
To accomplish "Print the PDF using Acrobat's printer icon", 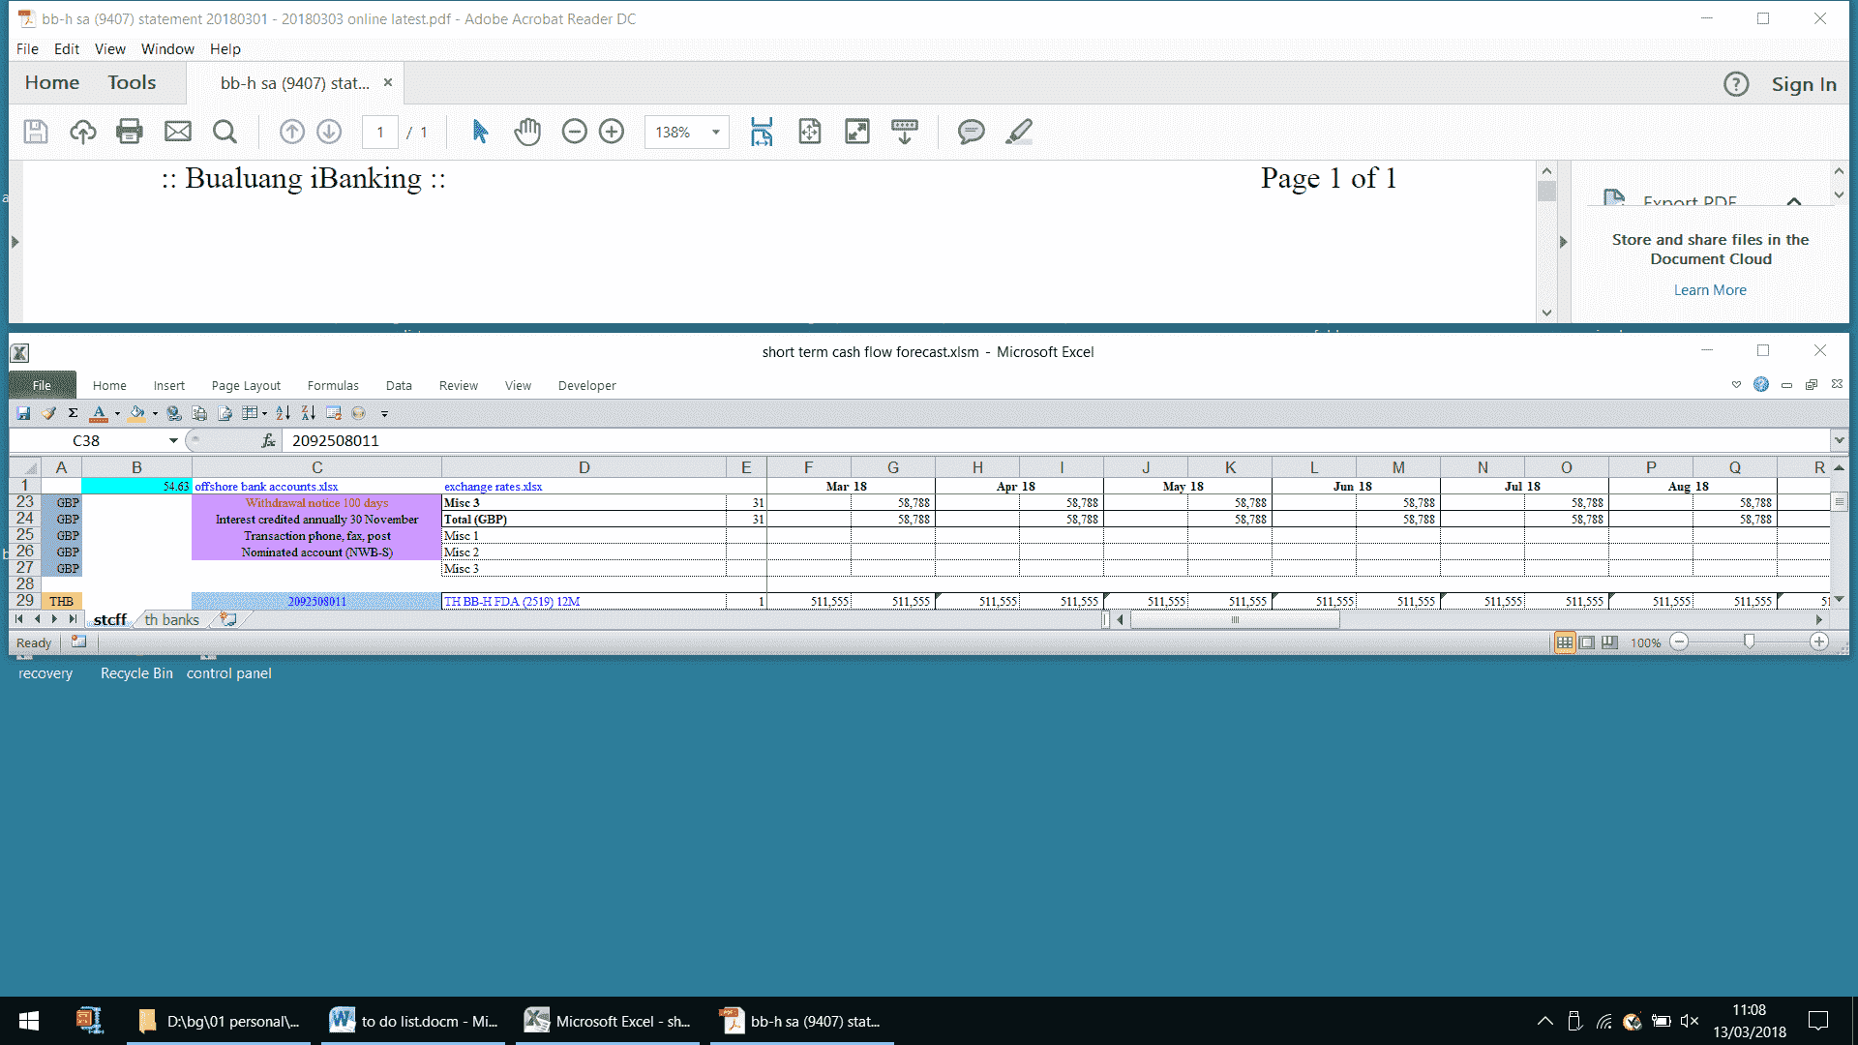I will point(130,132).
